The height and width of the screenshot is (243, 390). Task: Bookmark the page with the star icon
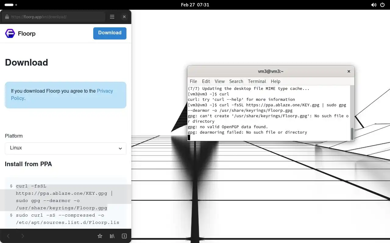[100, 236]
